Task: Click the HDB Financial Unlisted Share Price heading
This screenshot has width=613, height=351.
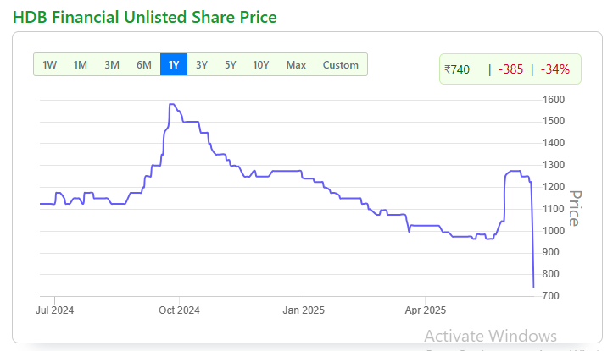Action: point(145,17)
